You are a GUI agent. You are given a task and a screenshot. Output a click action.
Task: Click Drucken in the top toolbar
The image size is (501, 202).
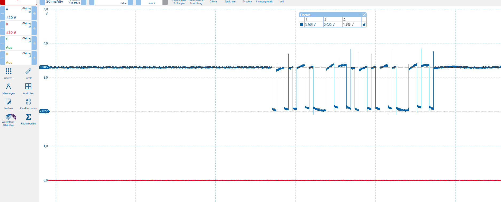click(x=247, y=2)
